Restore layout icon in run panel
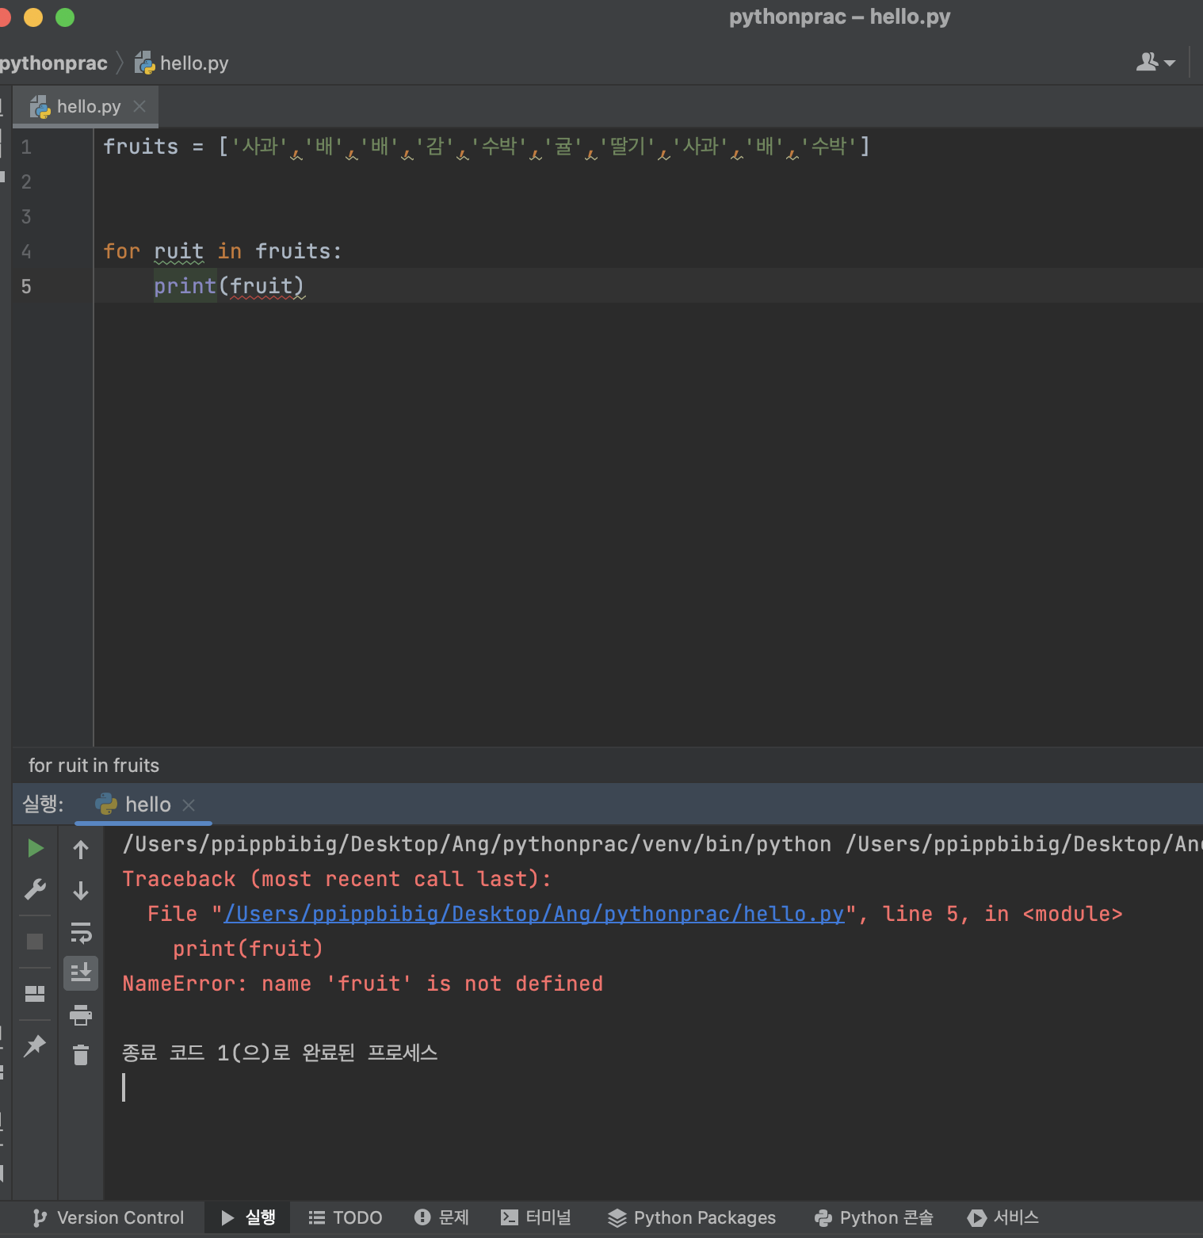 [x=35, y=994]
